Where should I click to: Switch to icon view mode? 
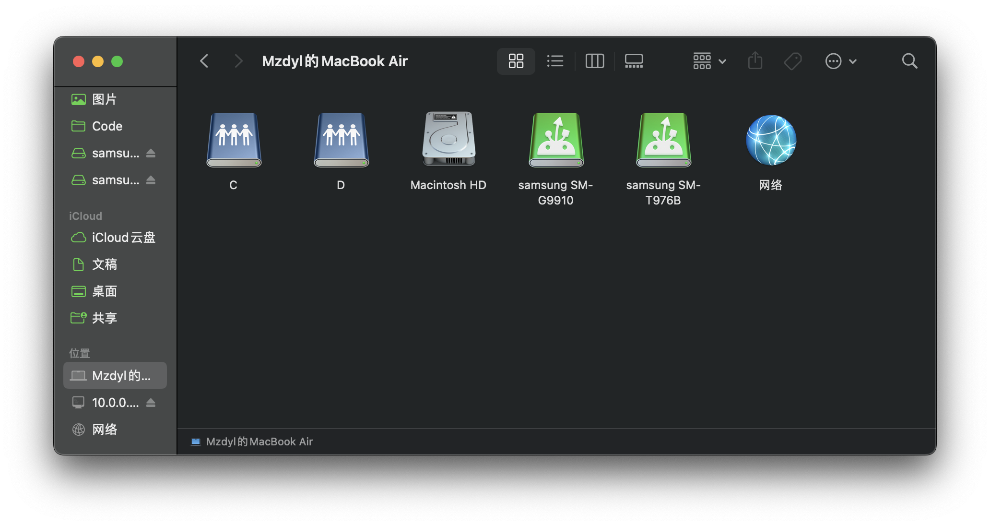(x=516, y=61)
